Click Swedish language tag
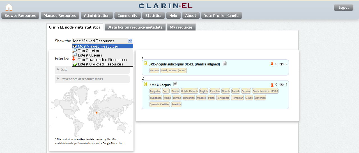 [176, 104]
